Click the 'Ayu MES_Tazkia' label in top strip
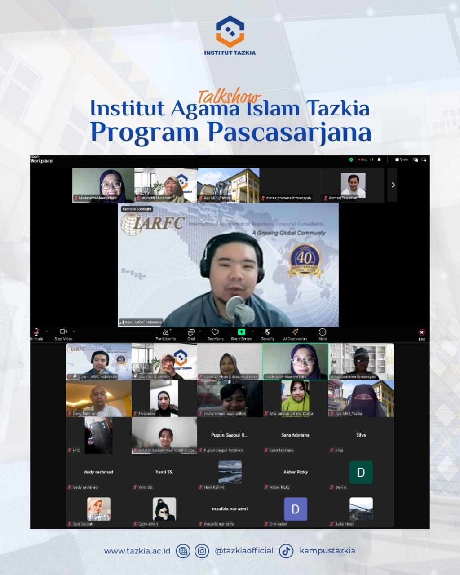 217,198
